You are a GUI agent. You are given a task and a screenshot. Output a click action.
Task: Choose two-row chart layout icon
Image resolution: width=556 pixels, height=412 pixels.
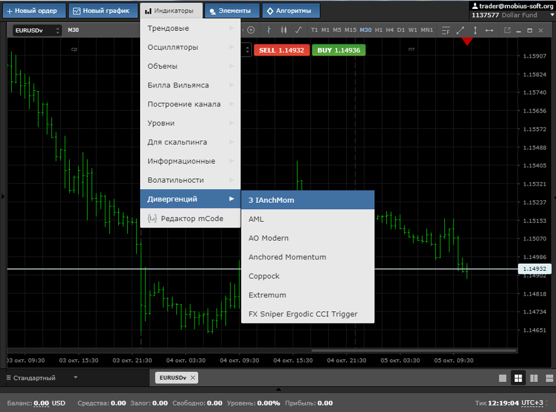tap(549, 378)
